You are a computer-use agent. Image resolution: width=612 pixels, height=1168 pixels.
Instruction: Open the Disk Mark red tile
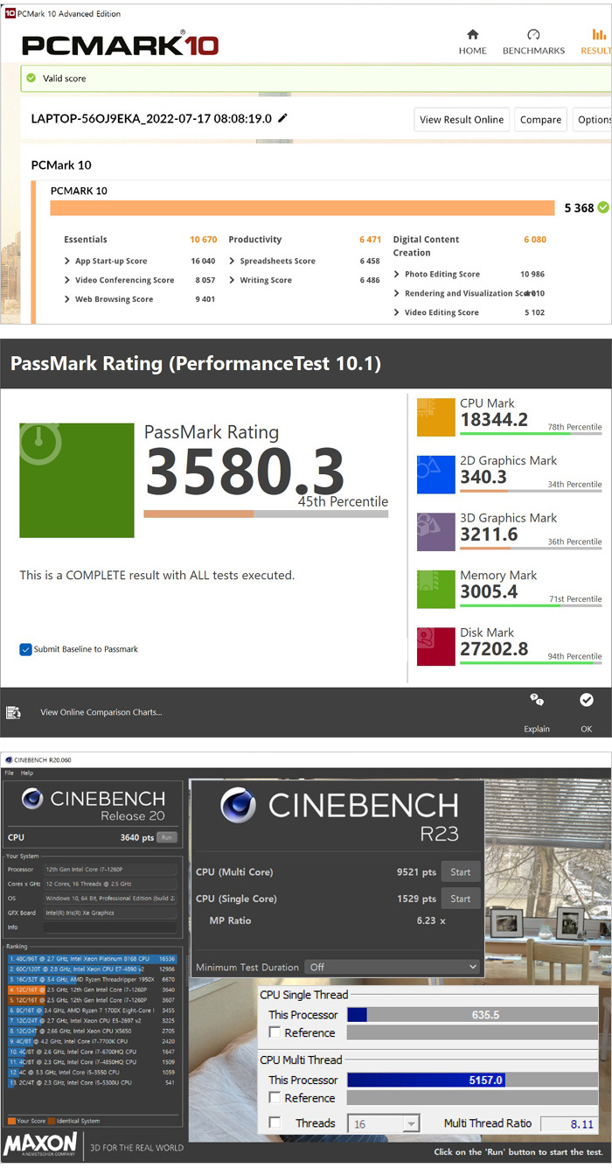tap(436, 646)
